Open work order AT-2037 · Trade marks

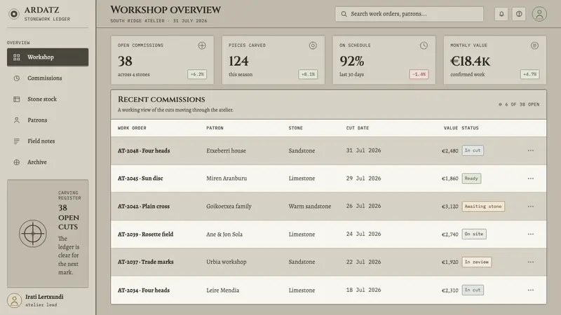146,262
